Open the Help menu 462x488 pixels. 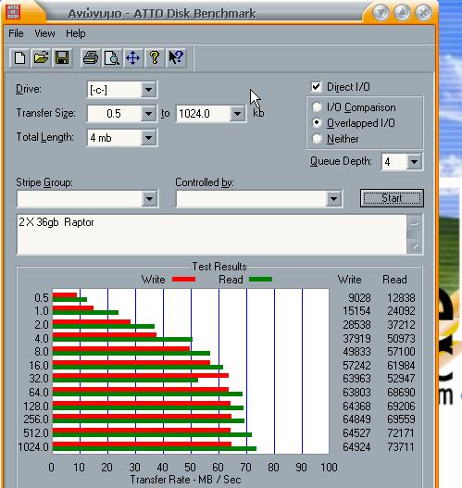pyautogui.click(x=76, y=33)
